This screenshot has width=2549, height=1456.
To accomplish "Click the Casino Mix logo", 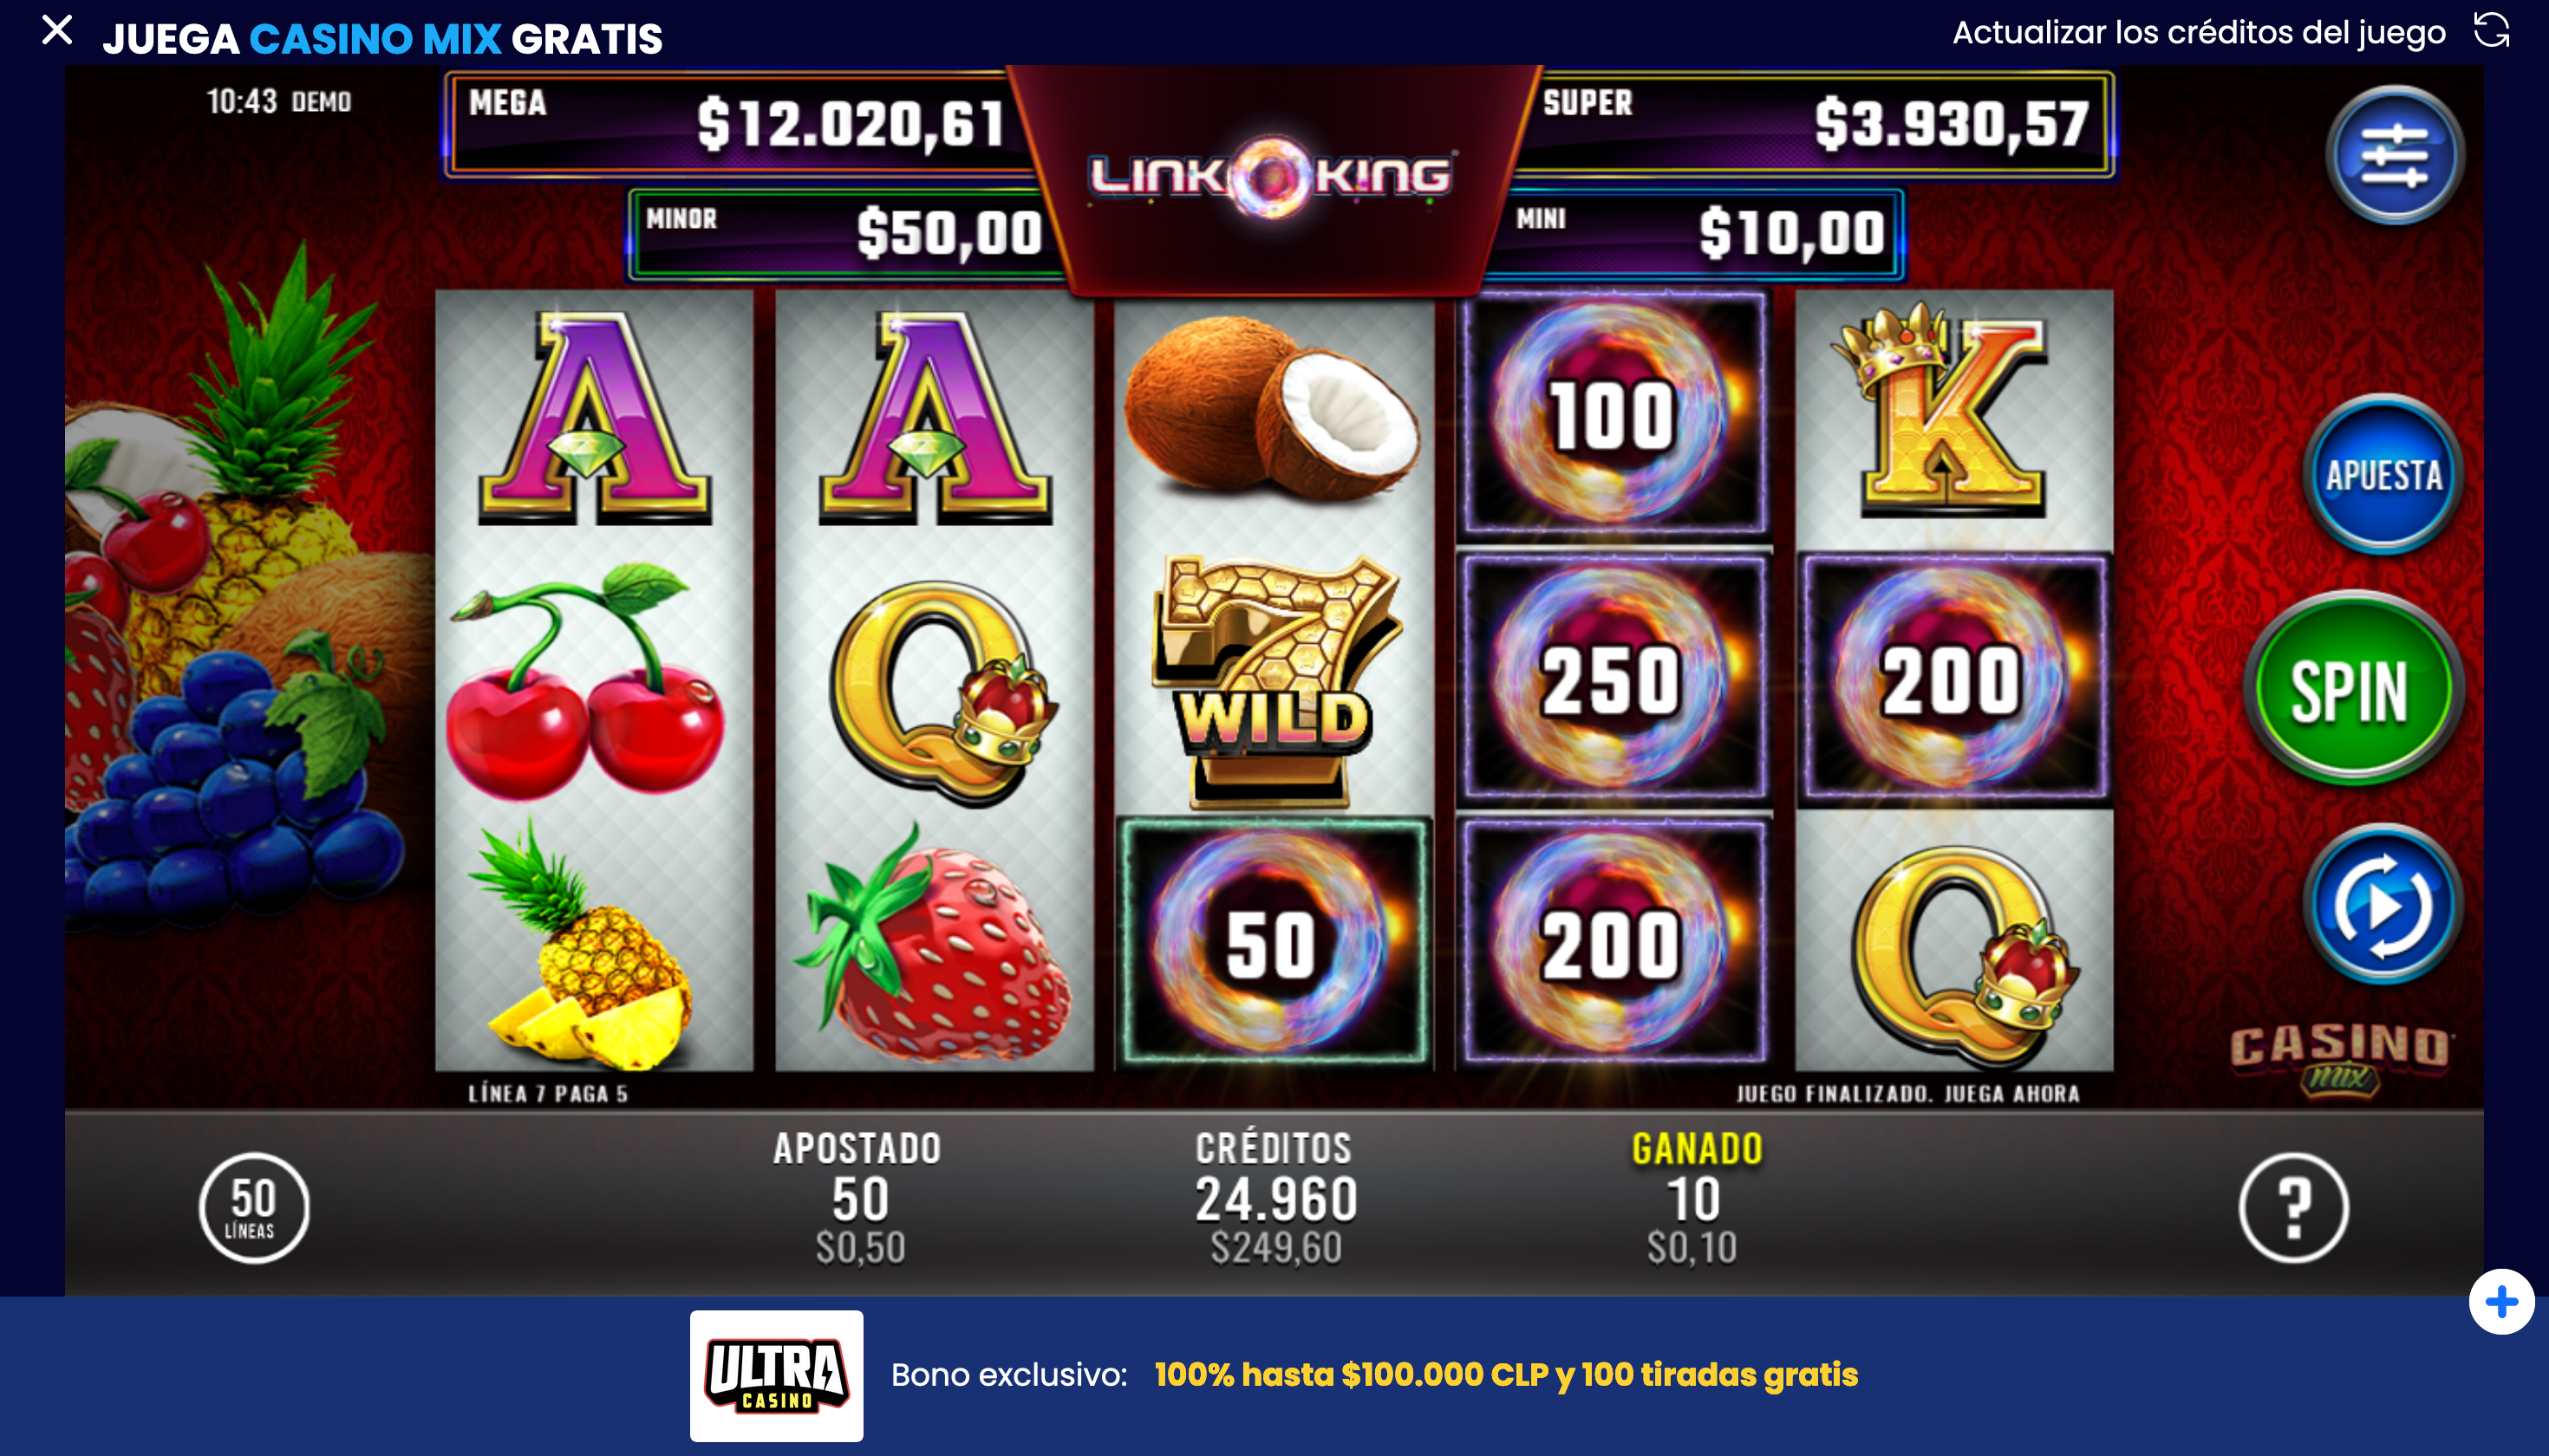I will coord(2339,1060).
